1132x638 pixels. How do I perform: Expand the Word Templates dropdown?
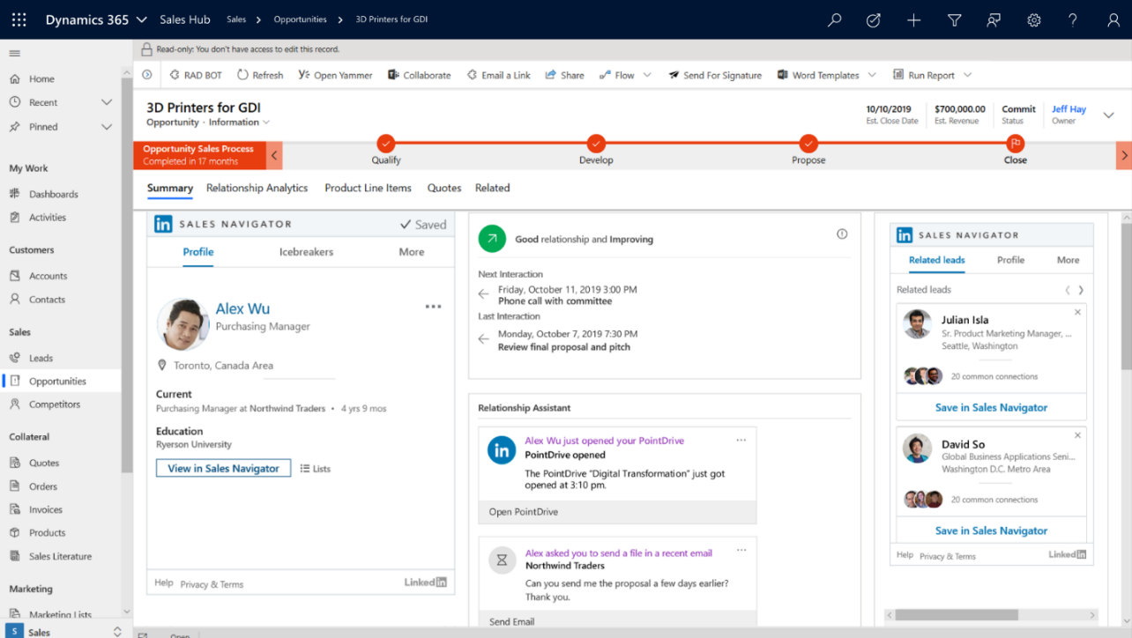[871, 75]
